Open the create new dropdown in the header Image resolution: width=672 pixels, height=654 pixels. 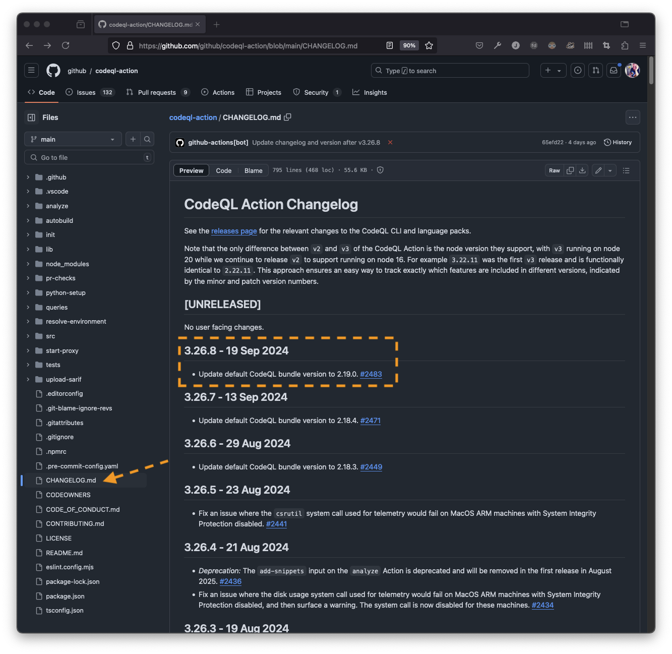pyautogui.click(x=554, y=71)
